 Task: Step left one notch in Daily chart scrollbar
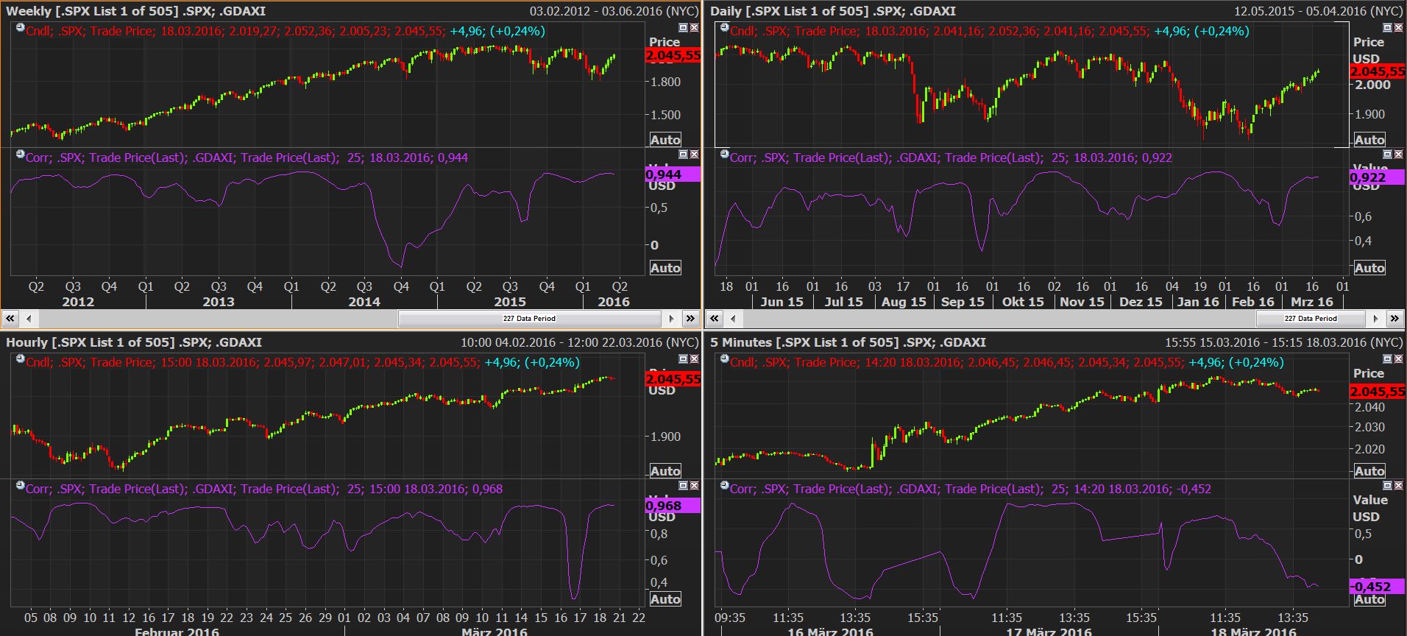point(733,319)
